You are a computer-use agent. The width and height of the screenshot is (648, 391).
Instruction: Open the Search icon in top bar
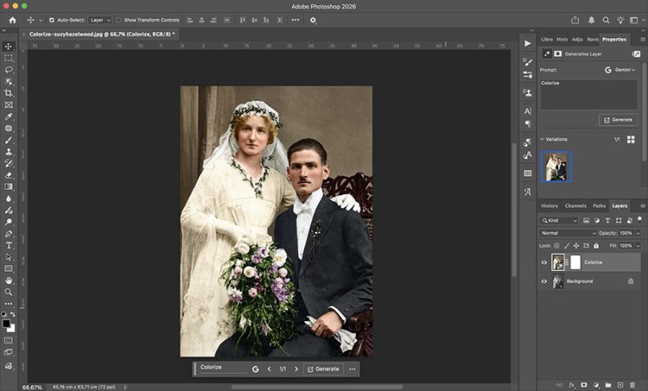(606, 20)
